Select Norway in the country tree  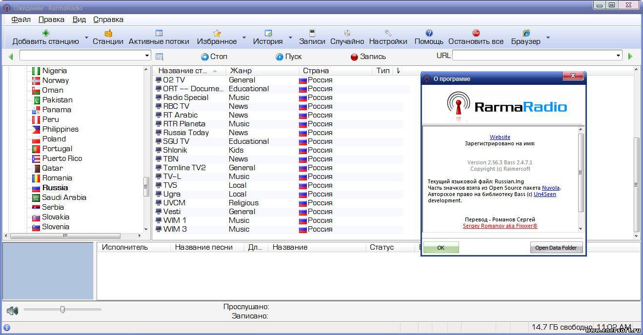55,80
